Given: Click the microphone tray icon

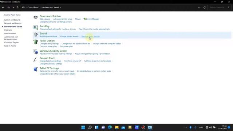Looking at the screenshot, I should [195, 127].
